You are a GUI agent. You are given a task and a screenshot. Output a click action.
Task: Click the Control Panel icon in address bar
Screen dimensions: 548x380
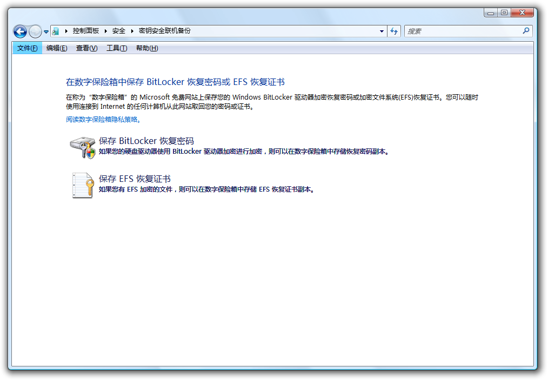pyautogui.click(x=56, y=31)
